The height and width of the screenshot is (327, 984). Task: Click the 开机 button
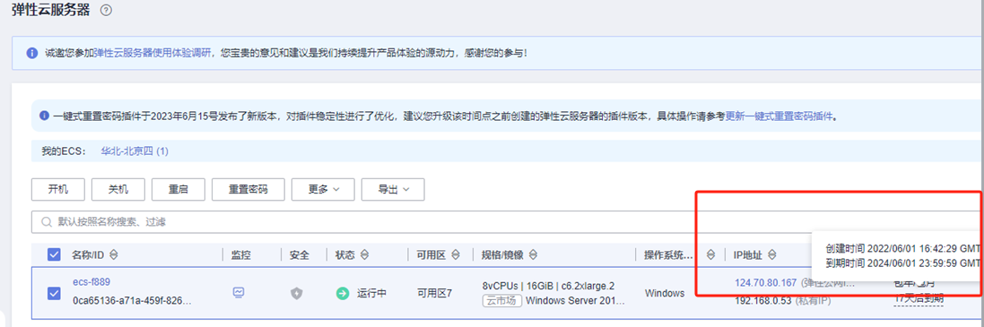coord(57,189)
